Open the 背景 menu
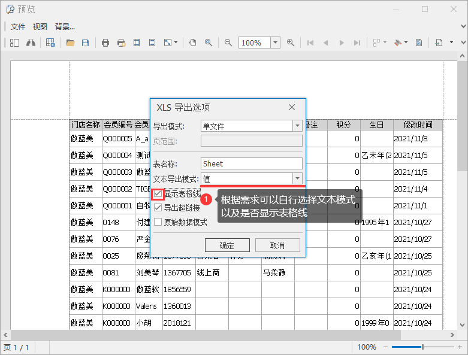 [x=65, y=26]
